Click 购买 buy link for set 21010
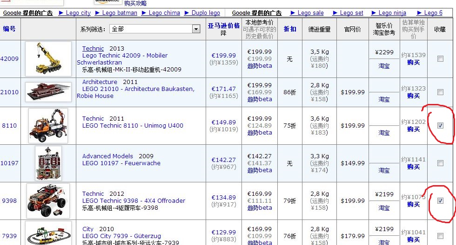This screenshot has height=245, width=456. pyautogui.click(x=413, y=96)
